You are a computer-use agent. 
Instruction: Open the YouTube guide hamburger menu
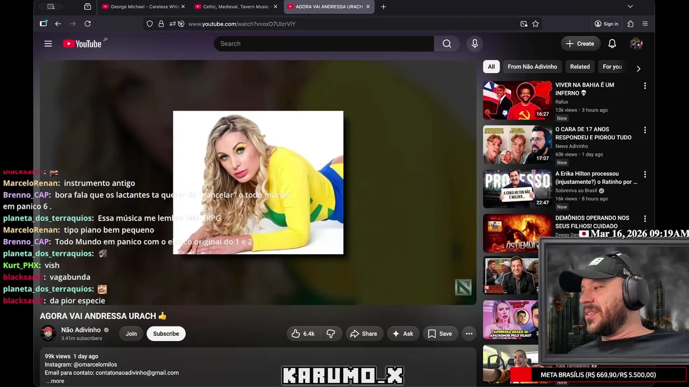click(x=48, y=44)
